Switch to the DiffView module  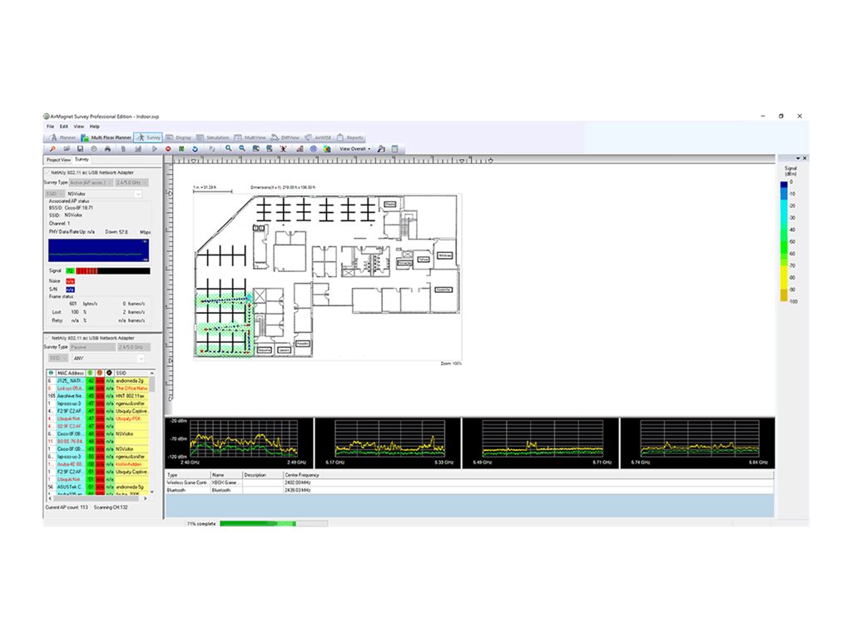click(x=285, y=138)
